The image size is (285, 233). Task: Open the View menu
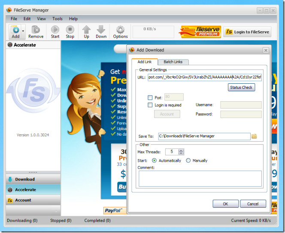[x=42, y=19]
